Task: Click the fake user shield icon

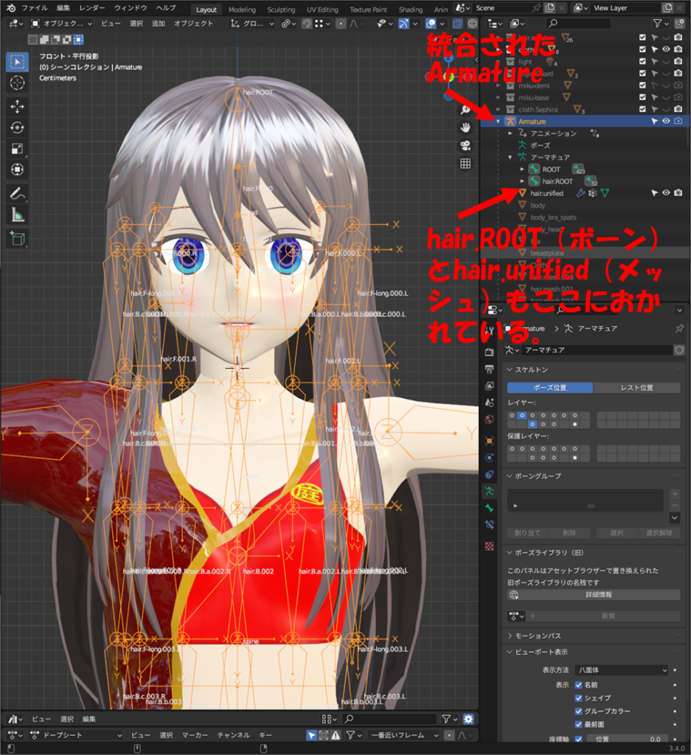Action: click(x=679, y=350)
